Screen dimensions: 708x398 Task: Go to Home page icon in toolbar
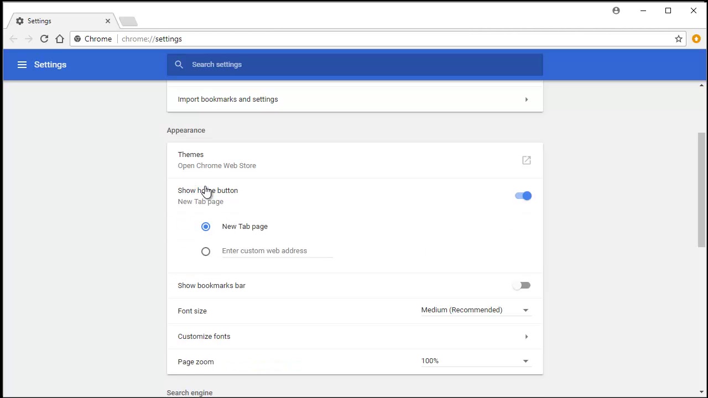(x=60, y=39)
